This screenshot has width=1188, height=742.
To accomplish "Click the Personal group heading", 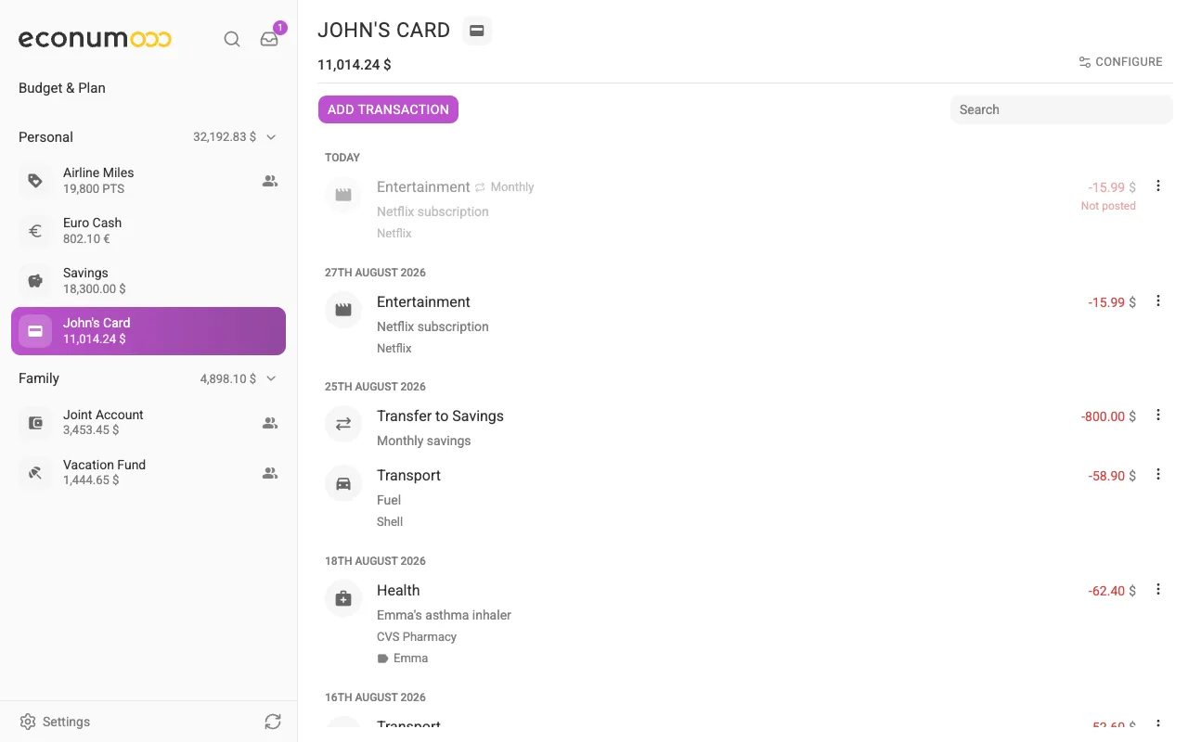I will [x=45, y=137].
